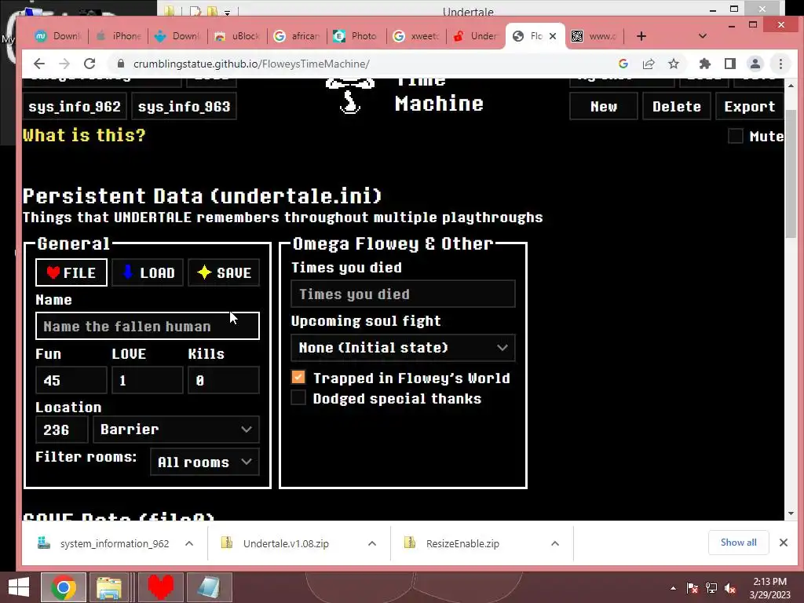Click the share page icon
This screenshot has width=804, height=603.
tap(649, 64)
